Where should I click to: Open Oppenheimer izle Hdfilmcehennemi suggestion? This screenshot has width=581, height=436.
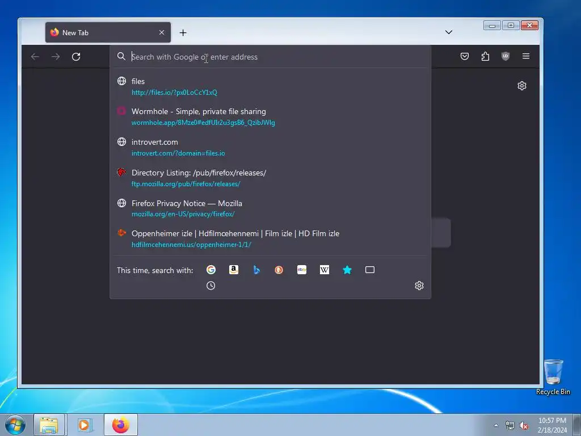271,239
